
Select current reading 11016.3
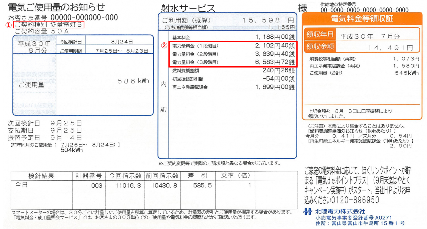click(128, 186)
